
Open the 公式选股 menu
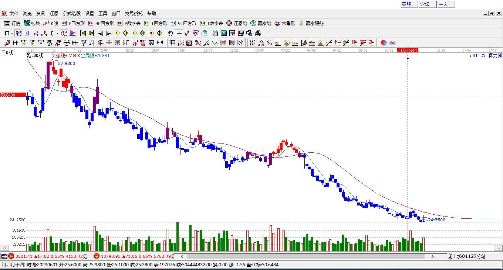coord(72,14)
